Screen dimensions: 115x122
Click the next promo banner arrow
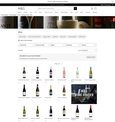click(x=85, y=5)
